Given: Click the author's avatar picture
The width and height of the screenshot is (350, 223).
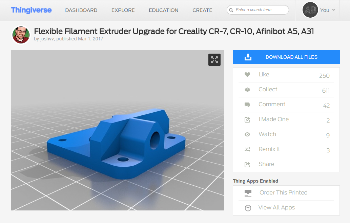Looking at the screenshot, I should click(21, 35).
